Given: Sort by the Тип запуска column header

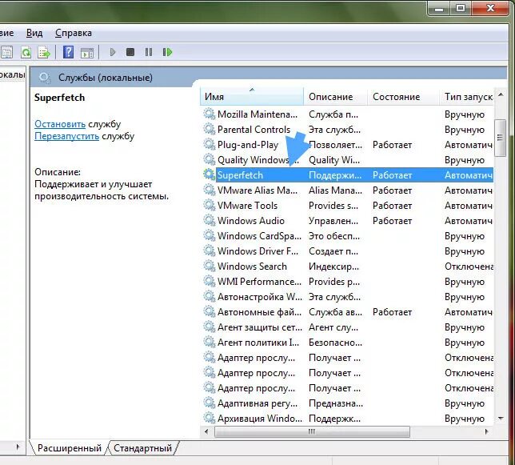Looking at the screenshot, I should 467,97.
